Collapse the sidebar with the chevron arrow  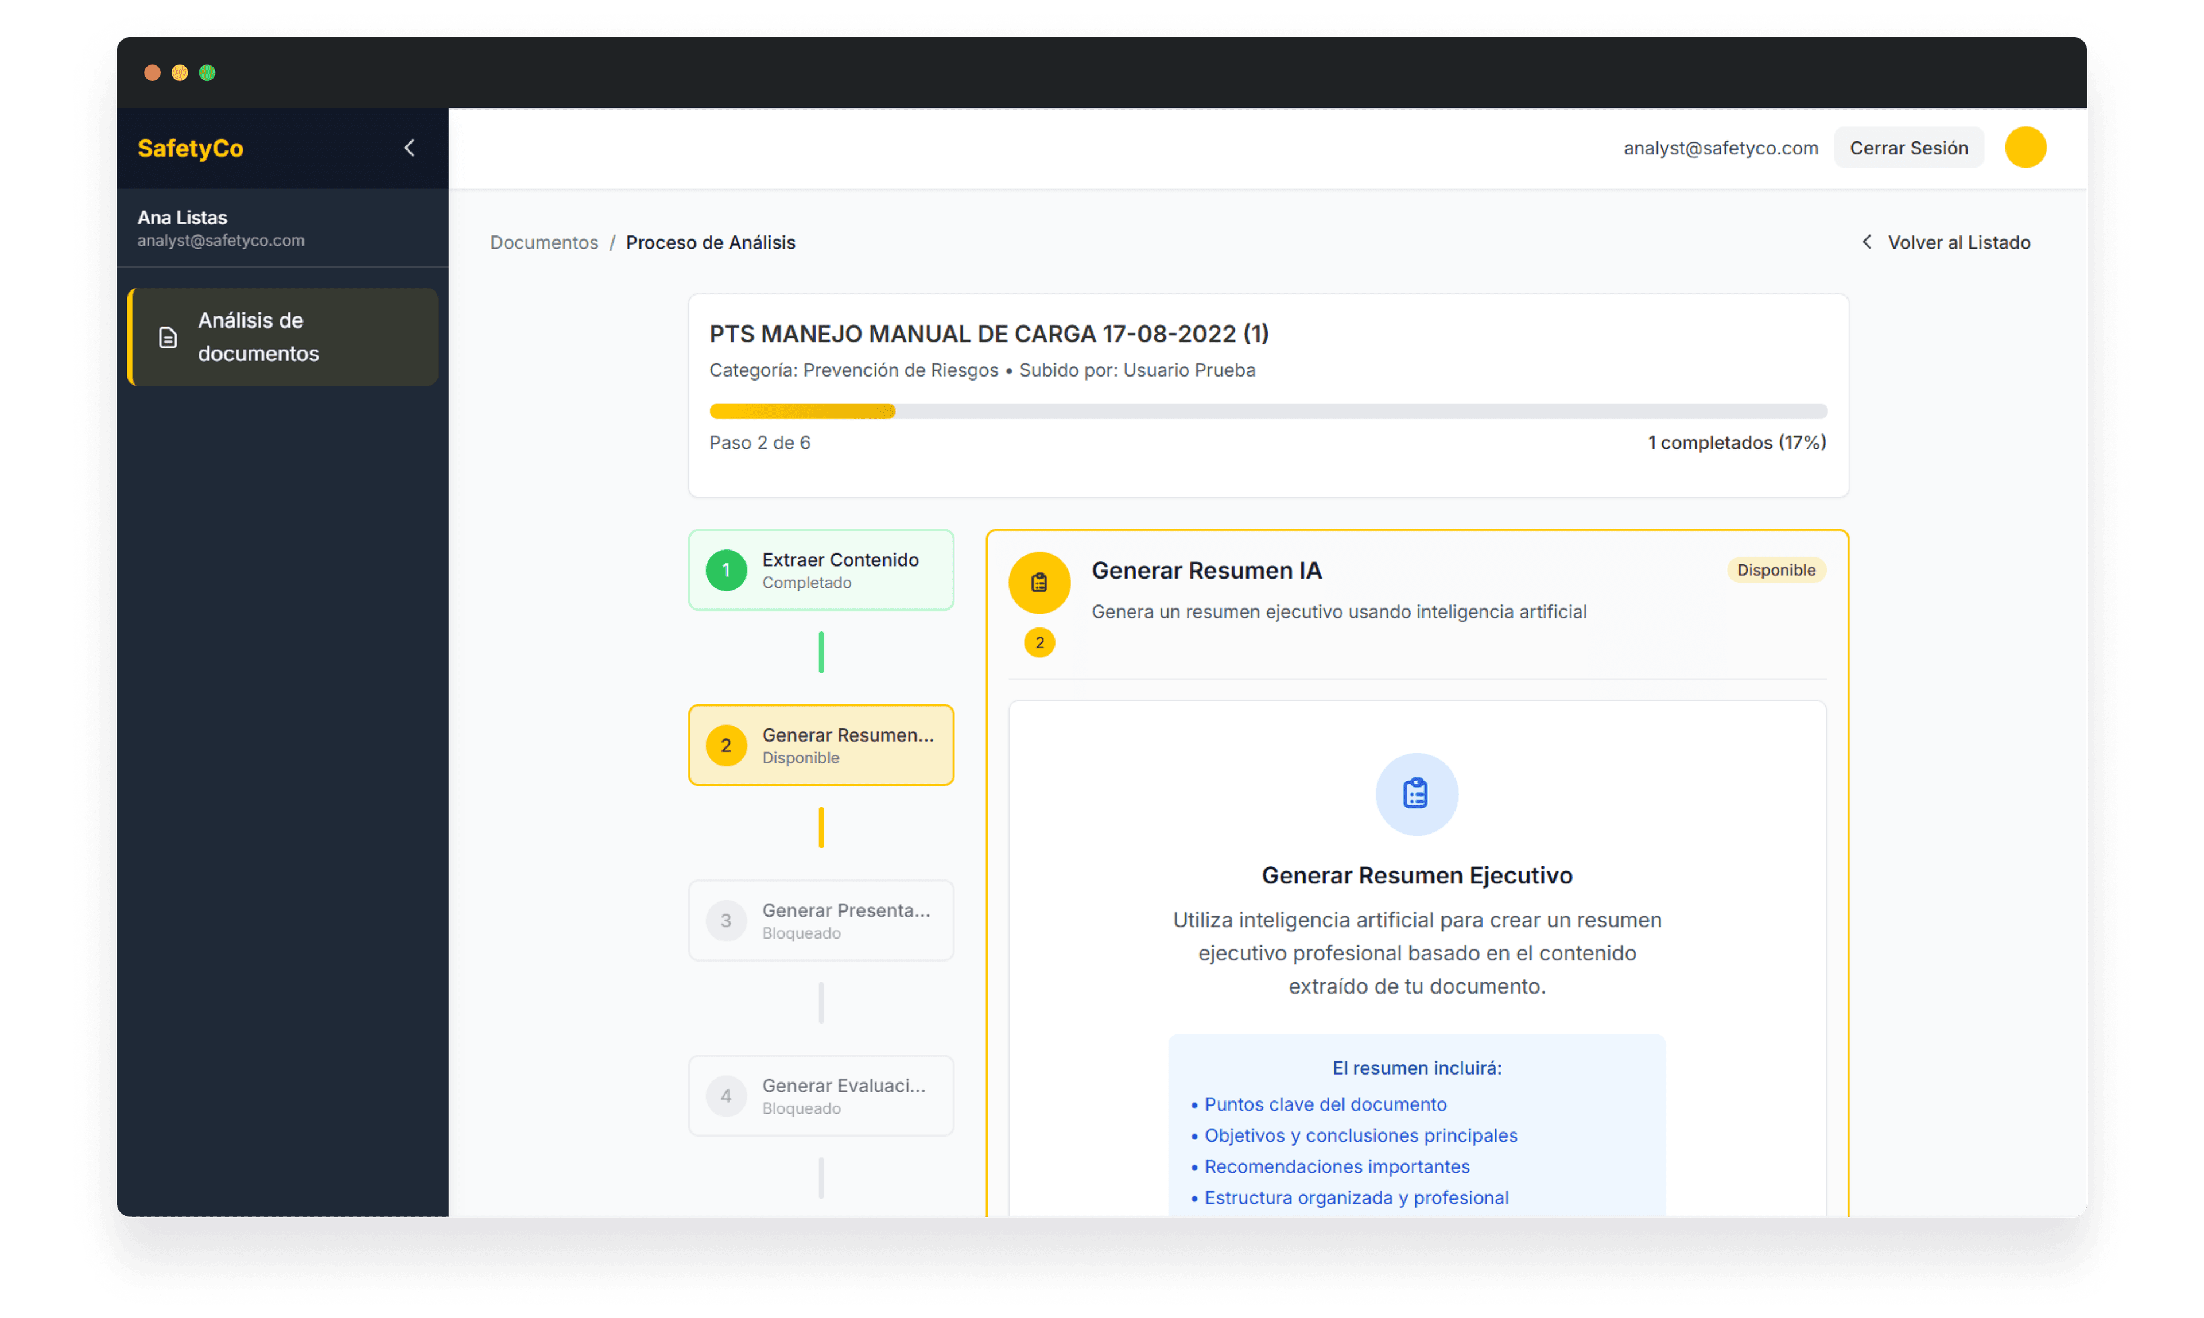pos(409,148)
